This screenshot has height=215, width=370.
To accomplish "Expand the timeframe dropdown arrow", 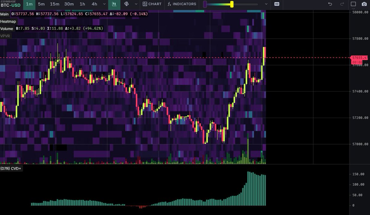I will 104,4.
